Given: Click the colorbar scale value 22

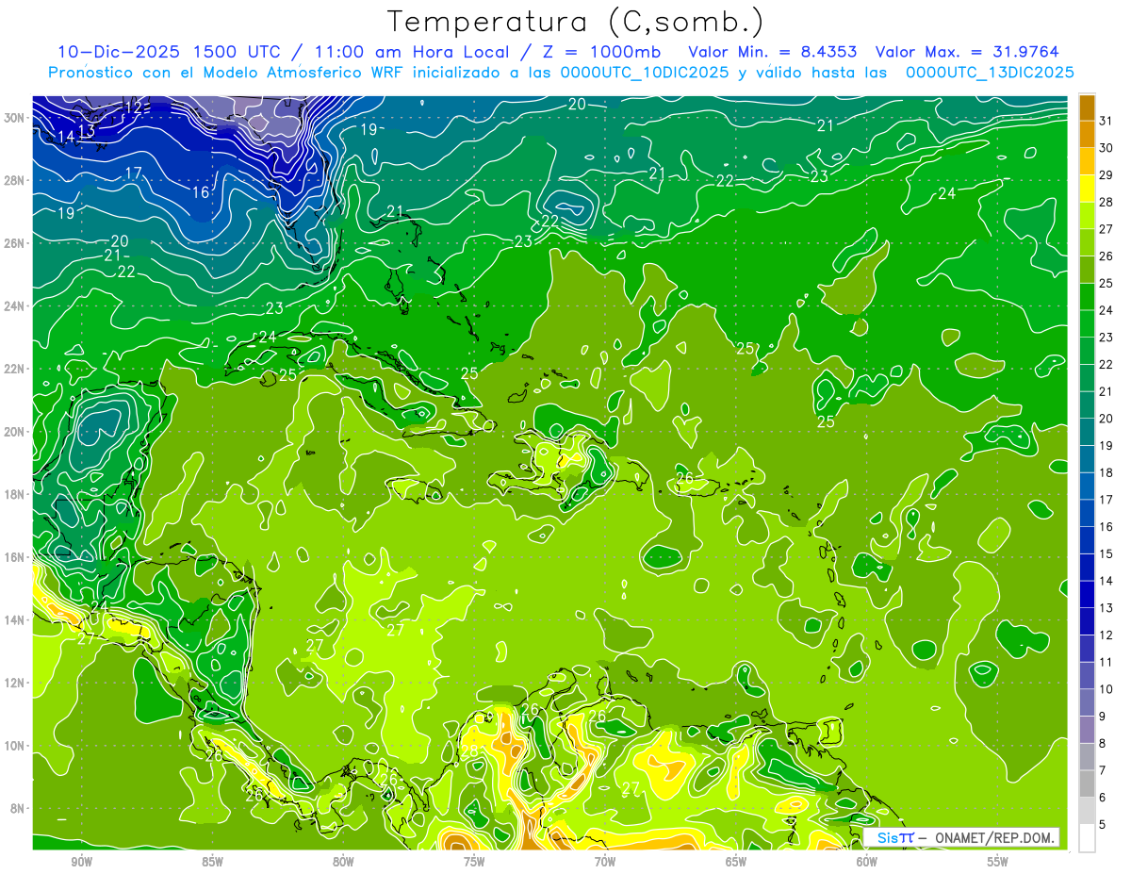Looking at the screenshot, I should coord(1106,364).
